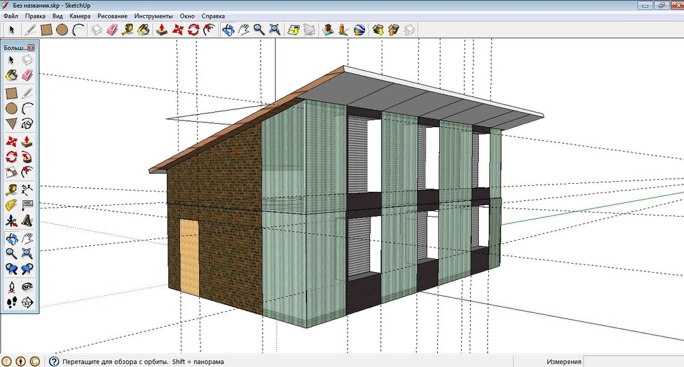Click the Zoom Extents icon in top toolbar
The width and height of the screenshot is (684, 367).
274,29
